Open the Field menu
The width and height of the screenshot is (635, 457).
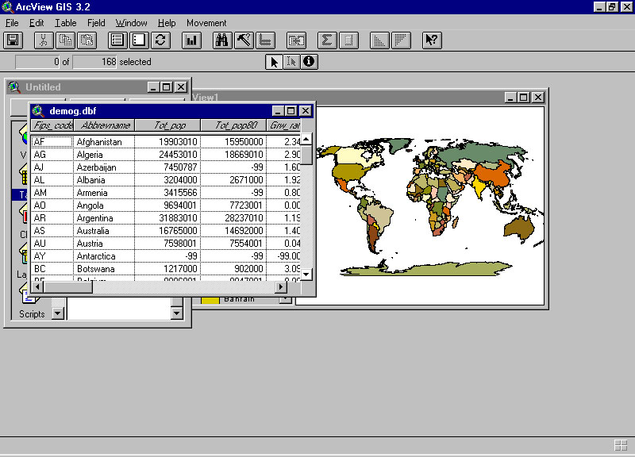coord(95,23)
